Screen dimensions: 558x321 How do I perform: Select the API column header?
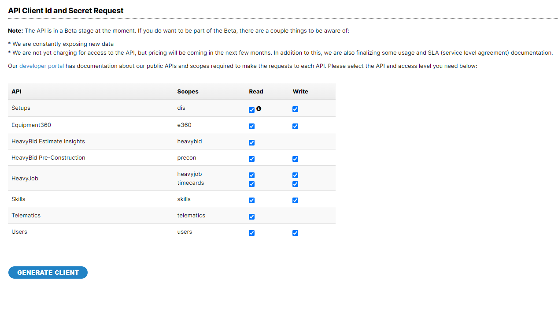coord(16,91)
